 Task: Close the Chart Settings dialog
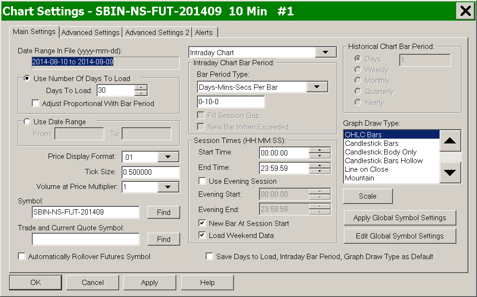(x=465, y=12)
